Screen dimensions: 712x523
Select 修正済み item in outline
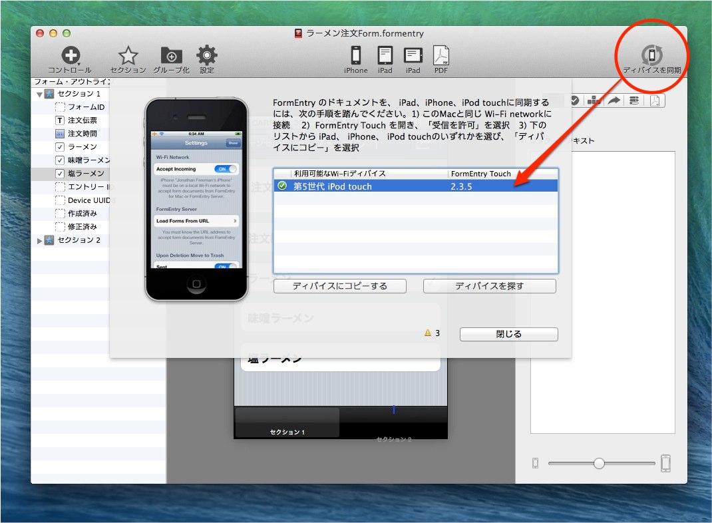pyautogui.click(x=76, y=226)
